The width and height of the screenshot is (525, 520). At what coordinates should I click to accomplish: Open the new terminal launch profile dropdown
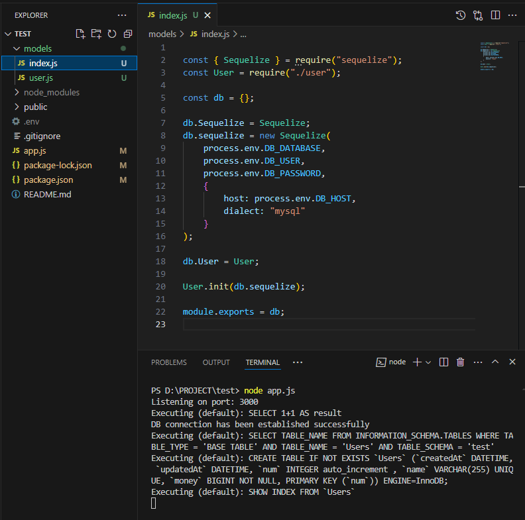tap(428, 362)
